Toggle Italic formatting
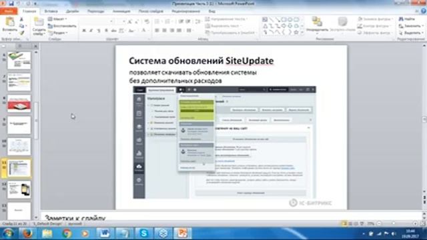Image resolution: width=427 pixels, height=240 pixels. pyautogui.click(x=91, y=31)
